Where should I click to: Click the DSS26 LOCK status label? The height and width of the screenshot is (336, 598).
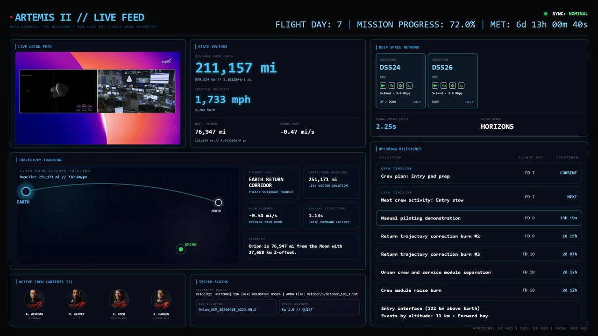click(x=469, y=102)
